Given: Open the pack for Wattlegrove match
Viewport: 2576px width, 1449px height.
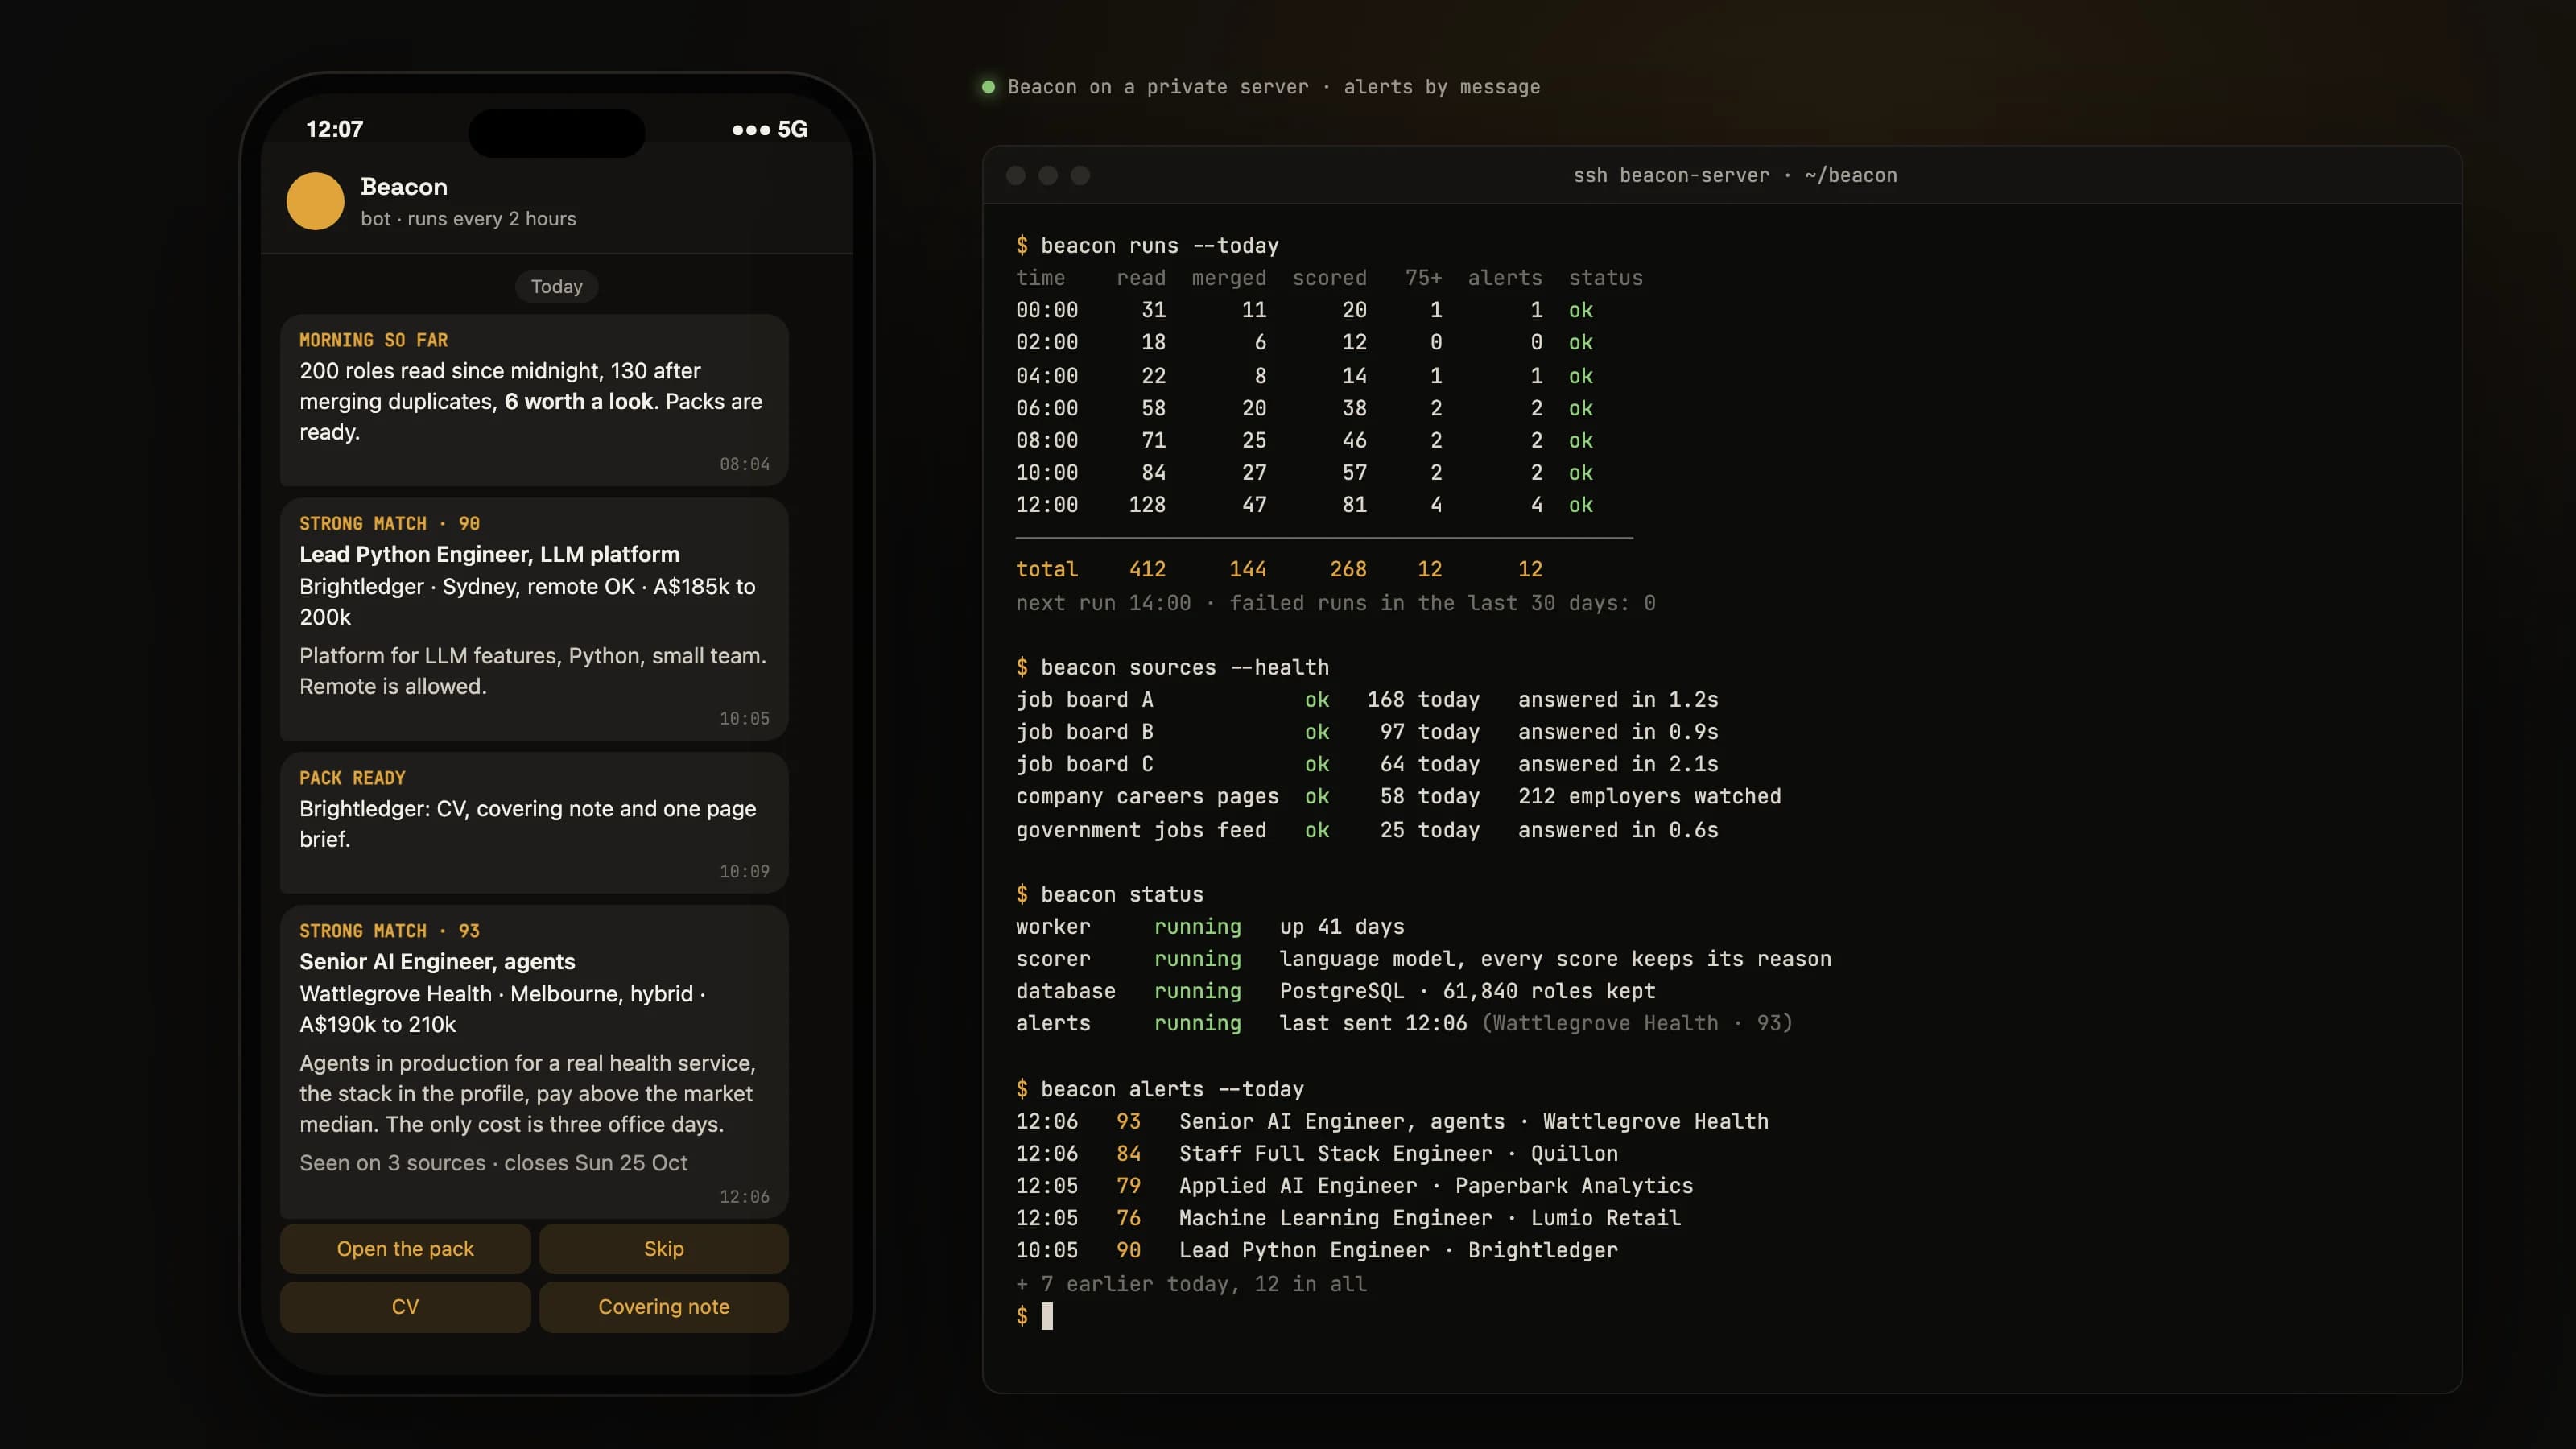Looking at the screenshot, I should point(405,1248).
